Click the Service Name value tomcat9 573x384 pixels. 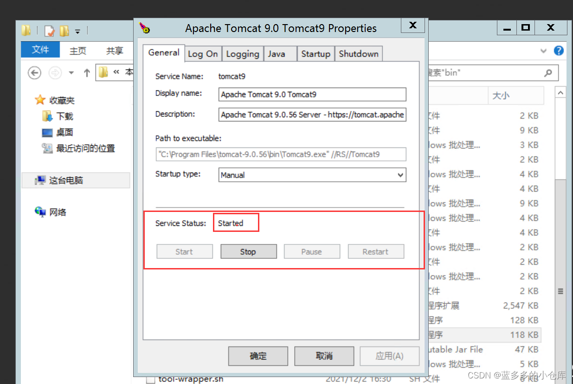click(232, 76)
